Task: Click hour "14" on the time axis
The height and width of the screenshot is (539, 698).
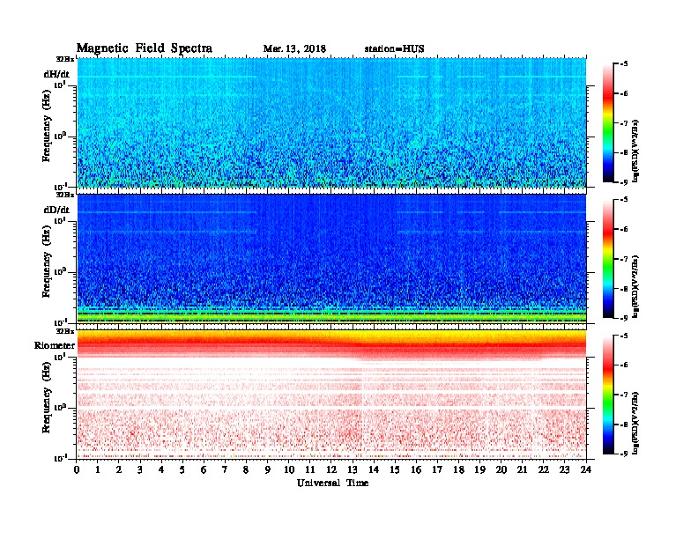Action: click(374, 469)
